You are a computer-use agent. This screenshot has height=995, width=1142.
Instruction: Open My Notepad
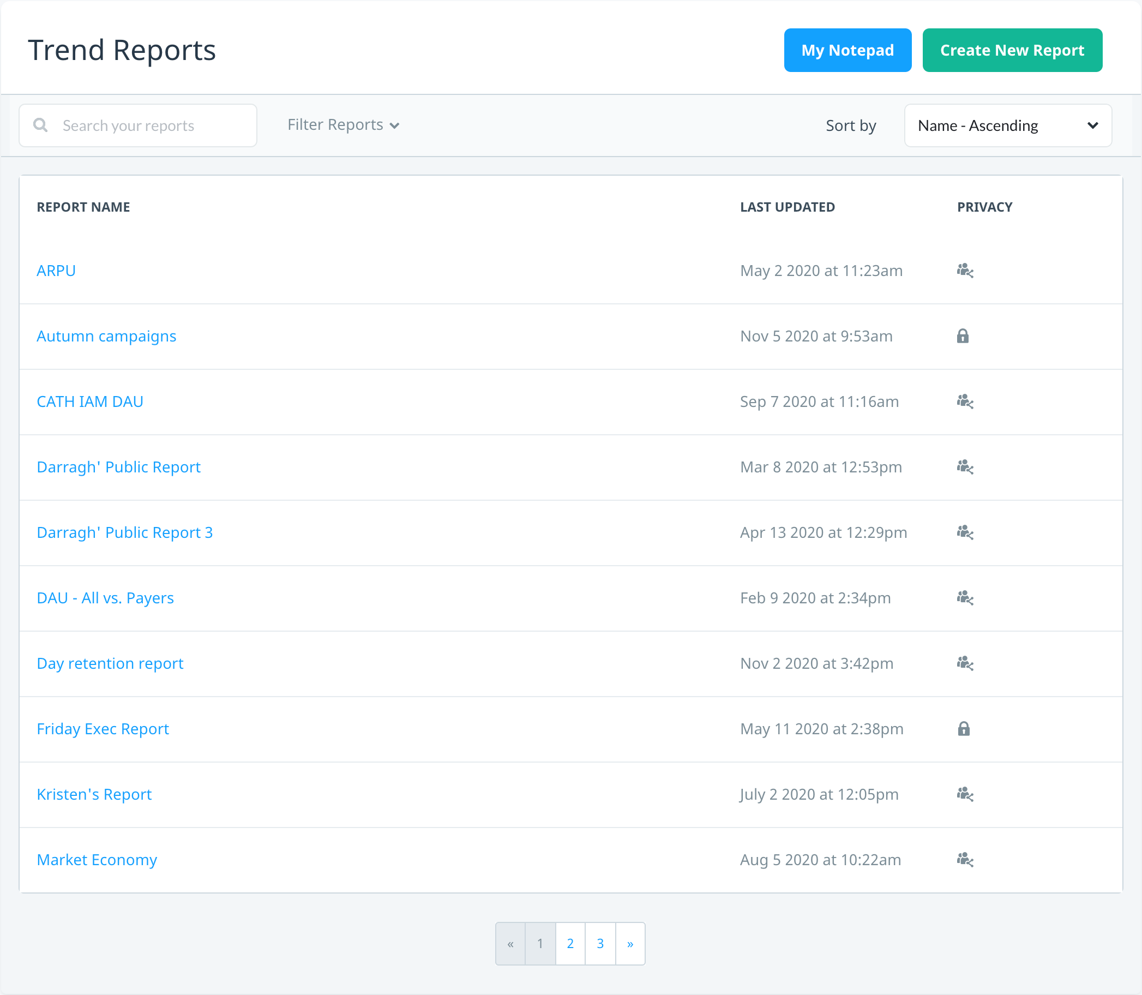click(x=847, y=50)
